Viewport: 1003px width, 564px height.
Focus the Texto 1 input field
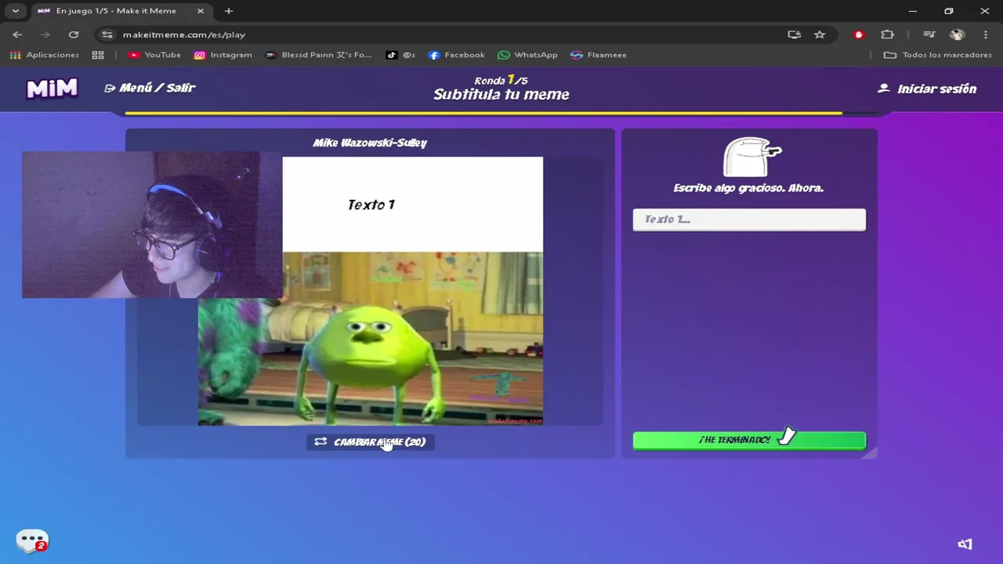click(x=749, y=219)
